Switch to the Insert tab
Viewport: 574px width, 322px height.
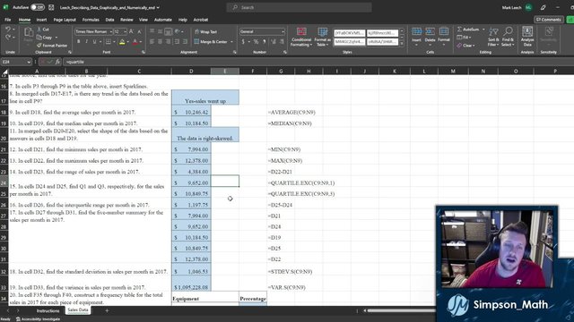tap(41, 20)
